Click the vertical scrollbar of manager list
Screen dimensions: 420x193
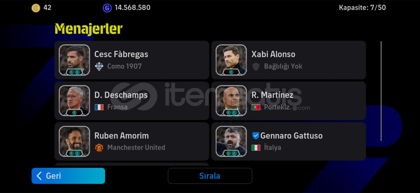click(381, 91)
